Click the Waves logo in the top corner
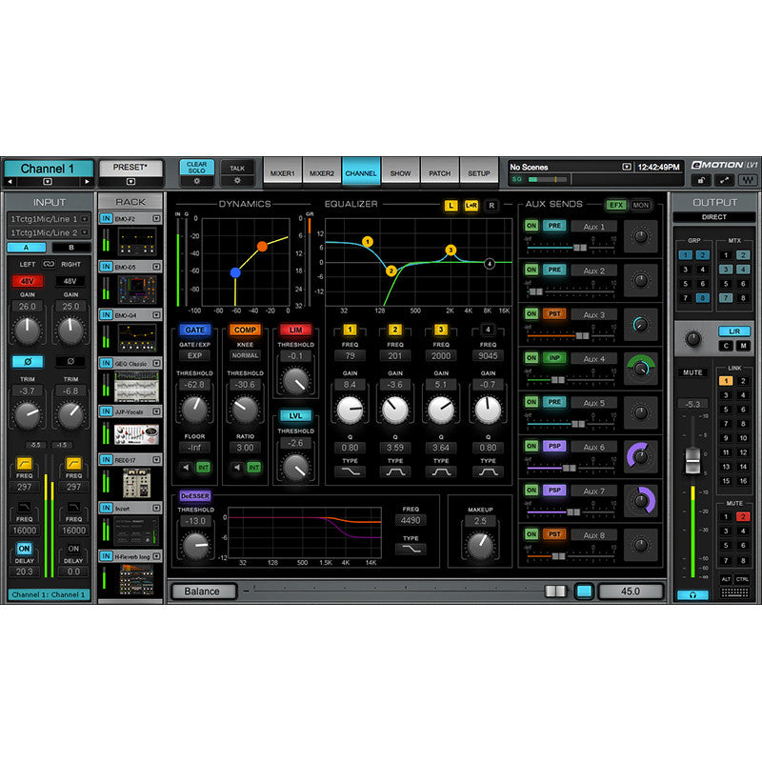Viewport: 762px width, 762px height. (749, 177)
